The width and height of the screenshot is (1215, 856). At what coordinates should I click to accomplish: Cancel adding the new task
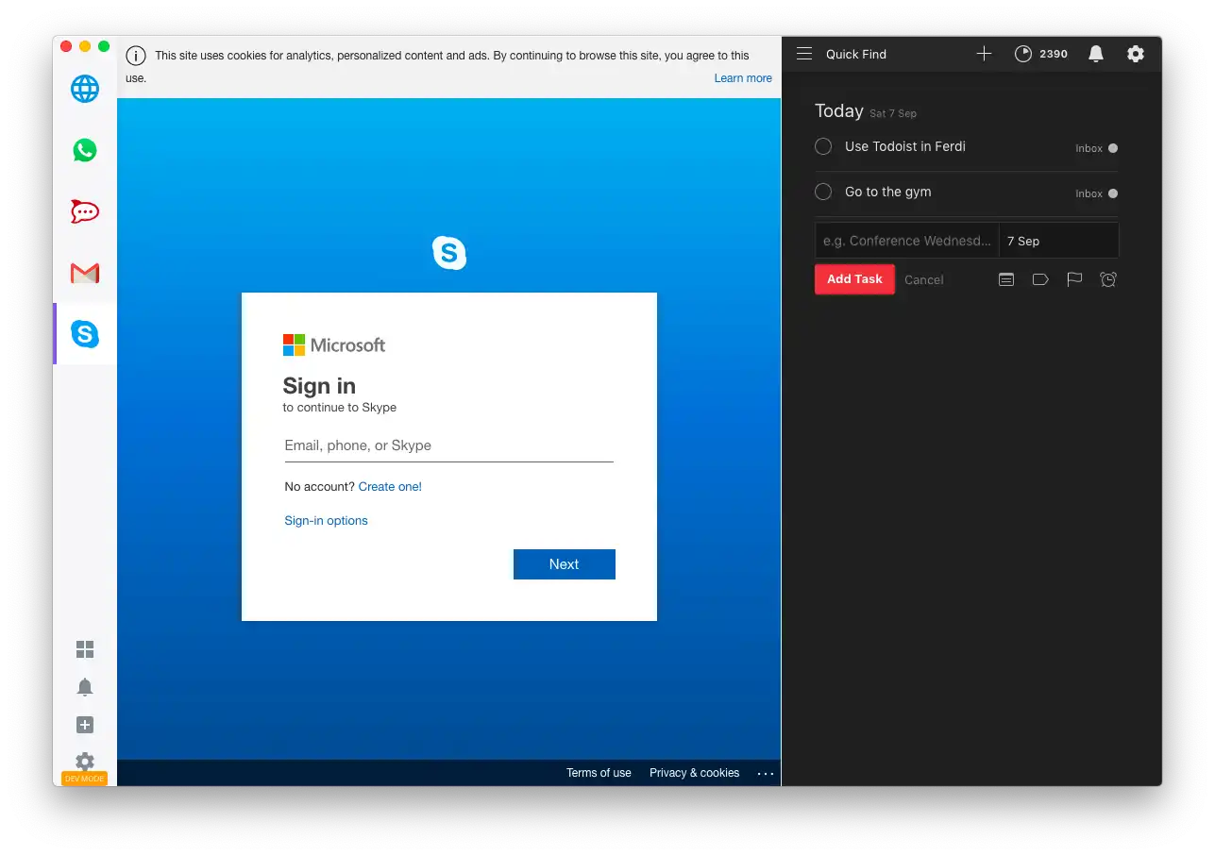[x=924, y=279]
